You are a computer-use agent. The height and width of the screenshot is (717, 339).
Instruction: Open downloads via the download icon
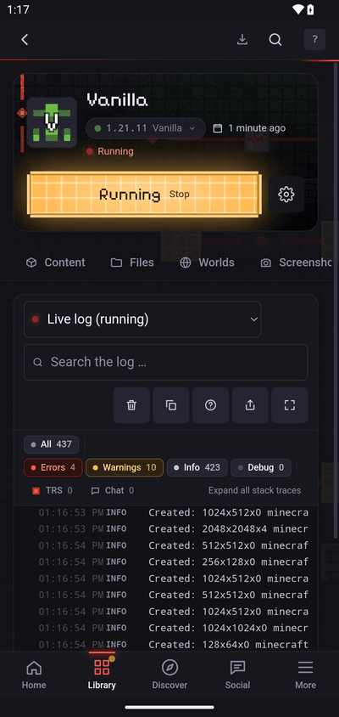click(242, 40)
